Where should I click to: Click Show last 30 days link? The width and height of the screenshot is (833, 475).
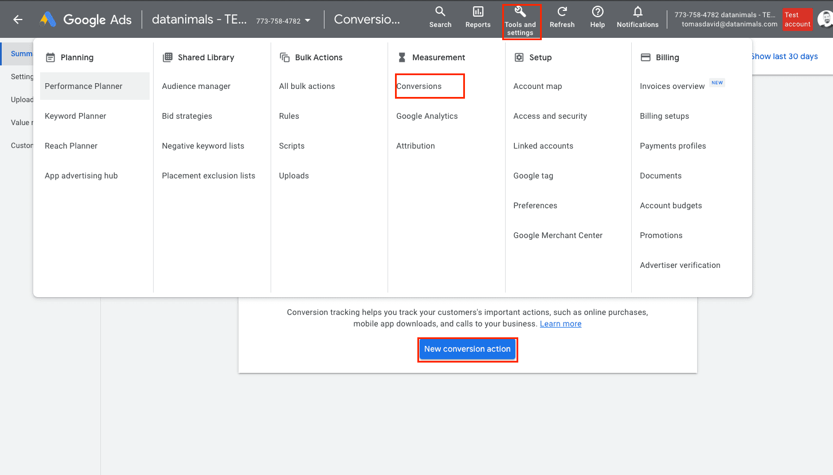[784, 56]
